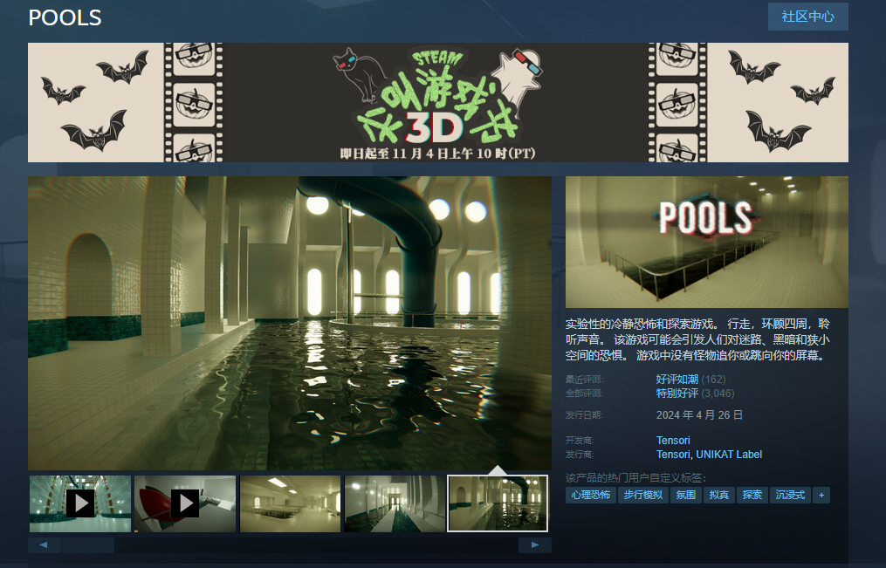This screenshot has width=886, height=568.
Task: Click the POOLS header capsule image
Action: (706, 242)
